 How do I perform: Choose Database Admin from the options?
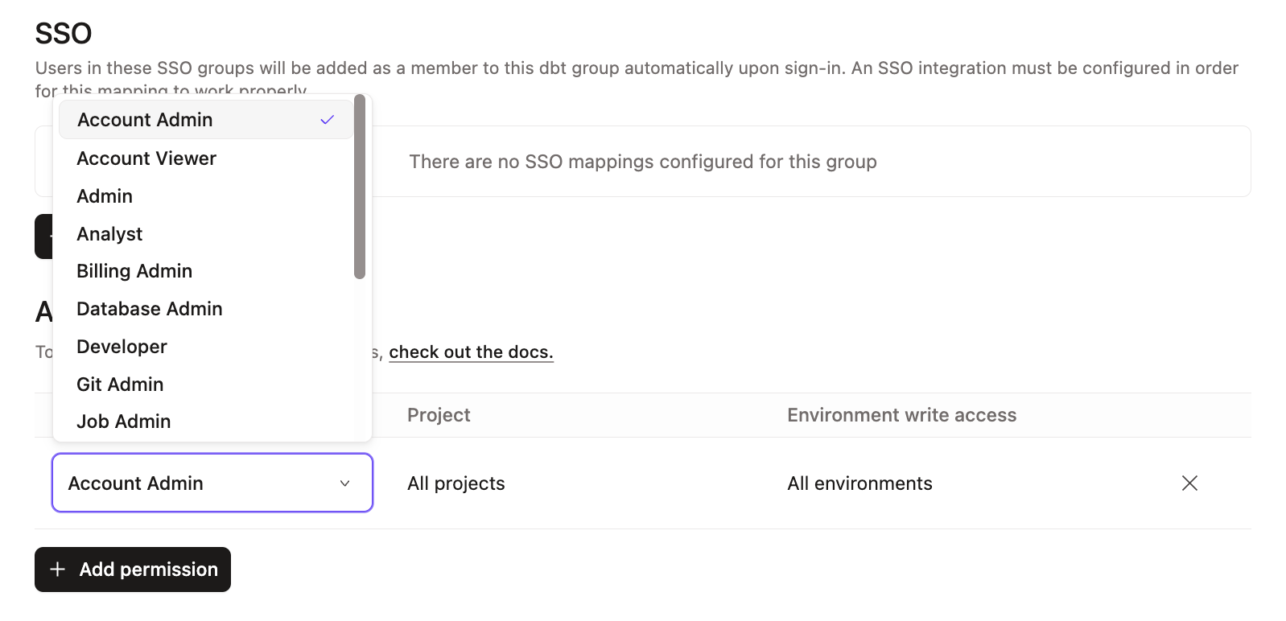[149, 309]
